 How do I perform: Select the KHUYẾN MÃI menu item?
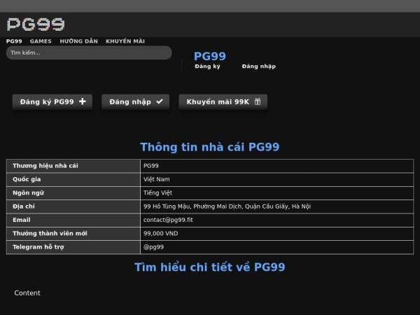tap(125, 41)
